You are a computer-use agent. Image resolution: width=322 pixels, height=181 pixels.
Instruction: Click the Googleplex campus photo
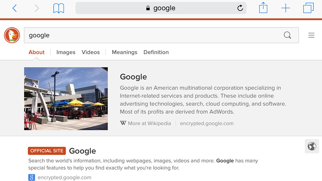66,99
